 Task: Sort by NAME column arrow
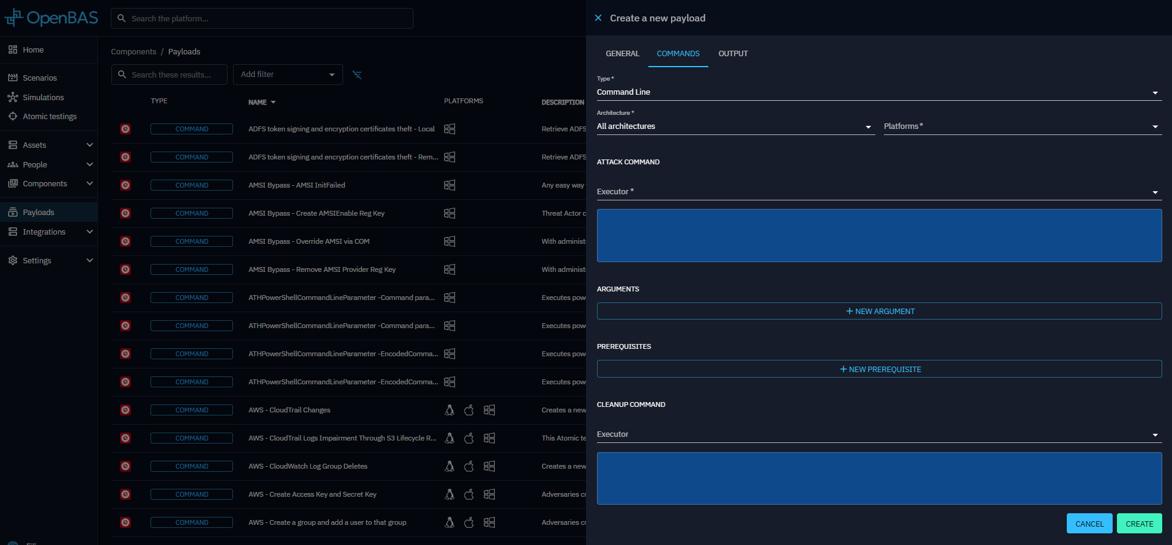pyautogui.click(x=273, y=103)
